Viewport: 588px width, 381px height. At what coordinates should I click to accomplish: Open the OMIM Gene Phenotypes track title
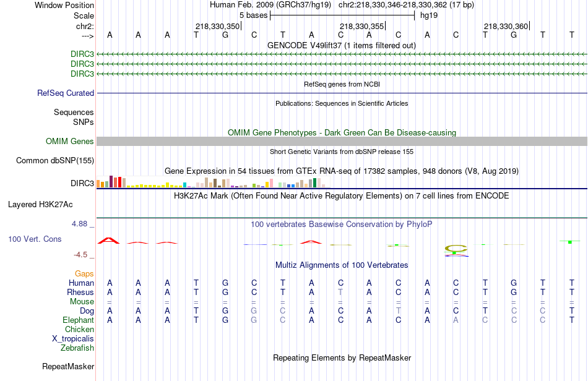(342, 132)
